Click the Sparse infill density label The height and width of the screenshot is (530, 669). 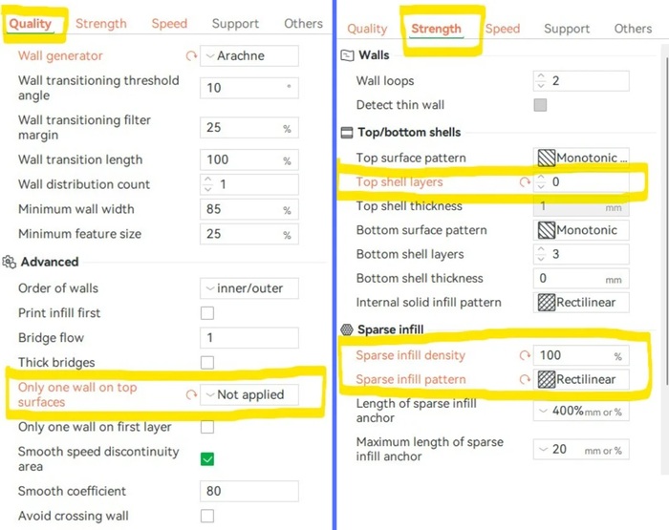click(410, 355)
